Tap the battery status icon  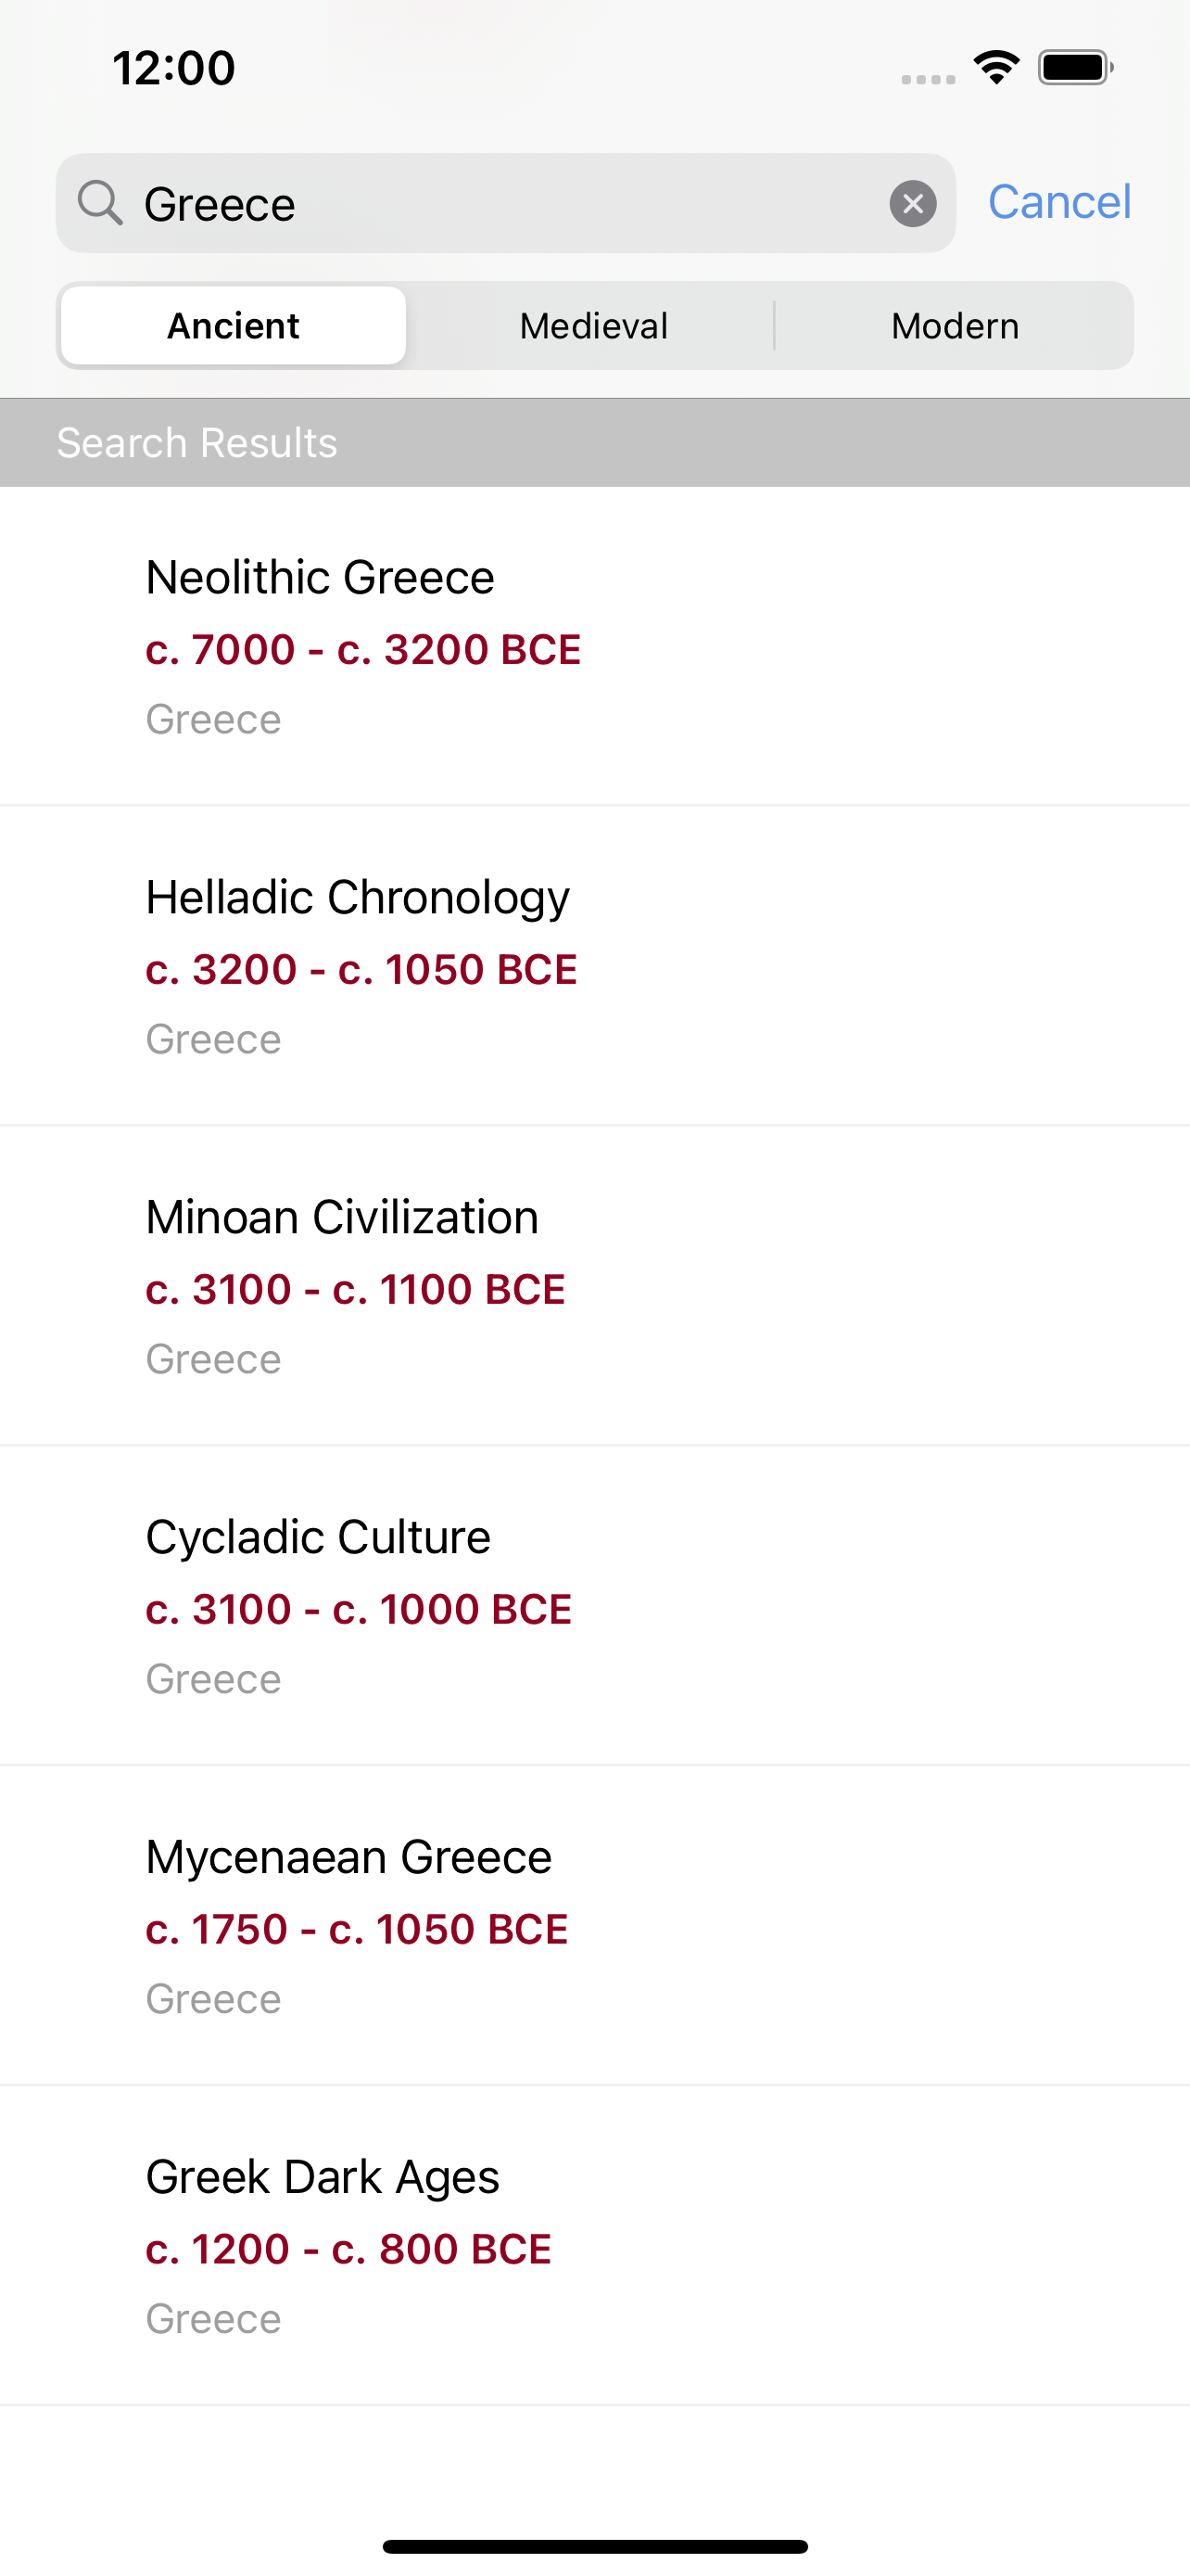click(1075, 68)
